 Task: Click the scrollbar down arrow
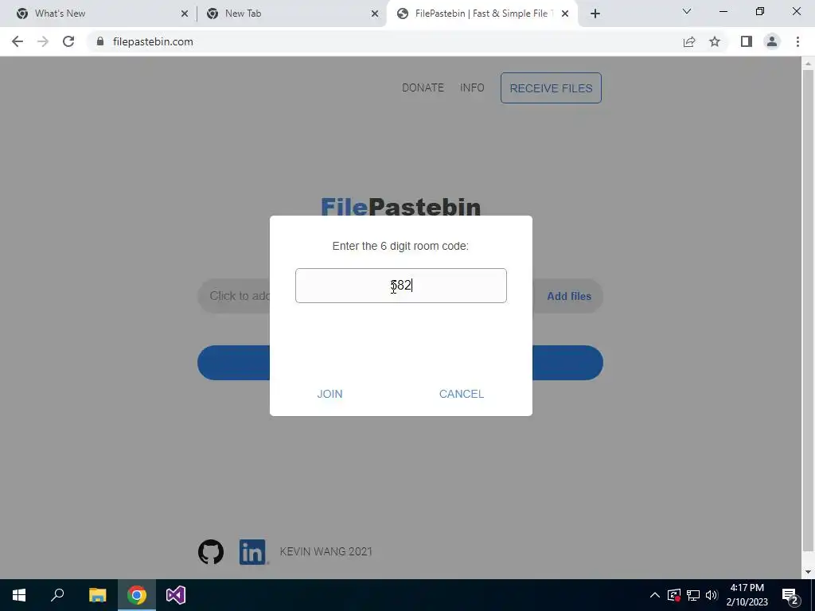point(808,572)
